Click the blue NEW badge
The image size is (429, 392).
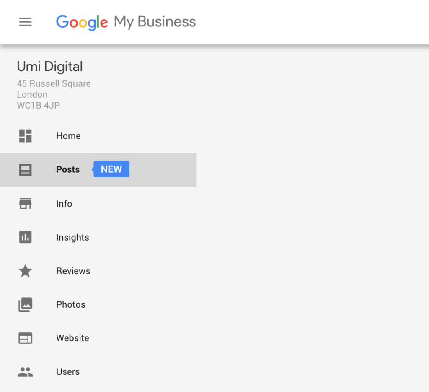point(111,169)
